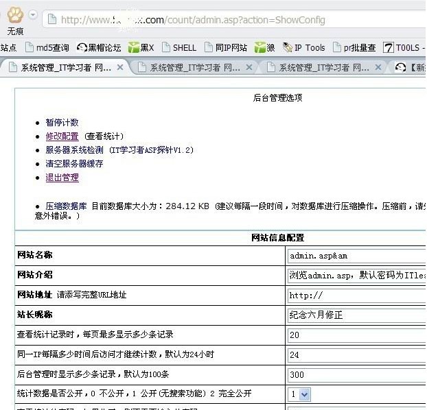Open the md5查询 bookmark

pos(47,47)
